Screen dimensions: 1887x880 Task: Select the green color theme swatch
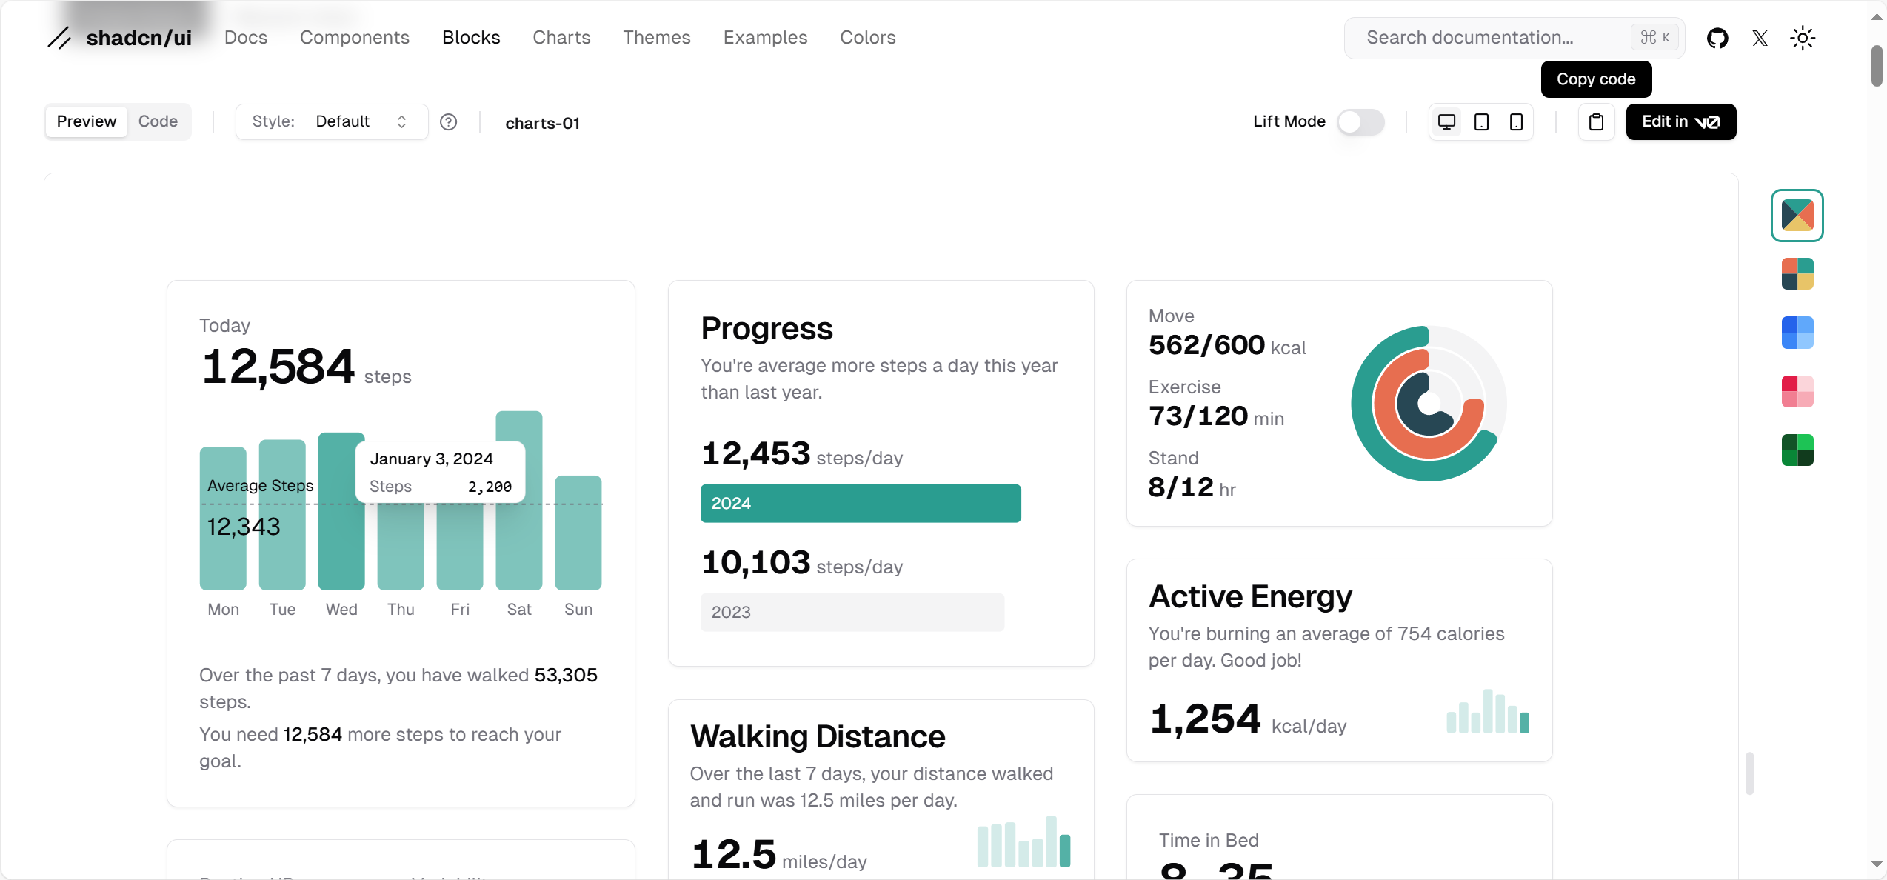(1797, 450)
